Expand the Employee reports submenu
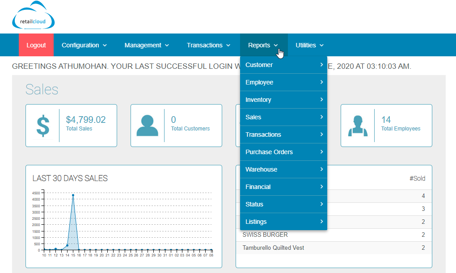The width and height of the screenshot is (456, 273). (x=283, y=82)
